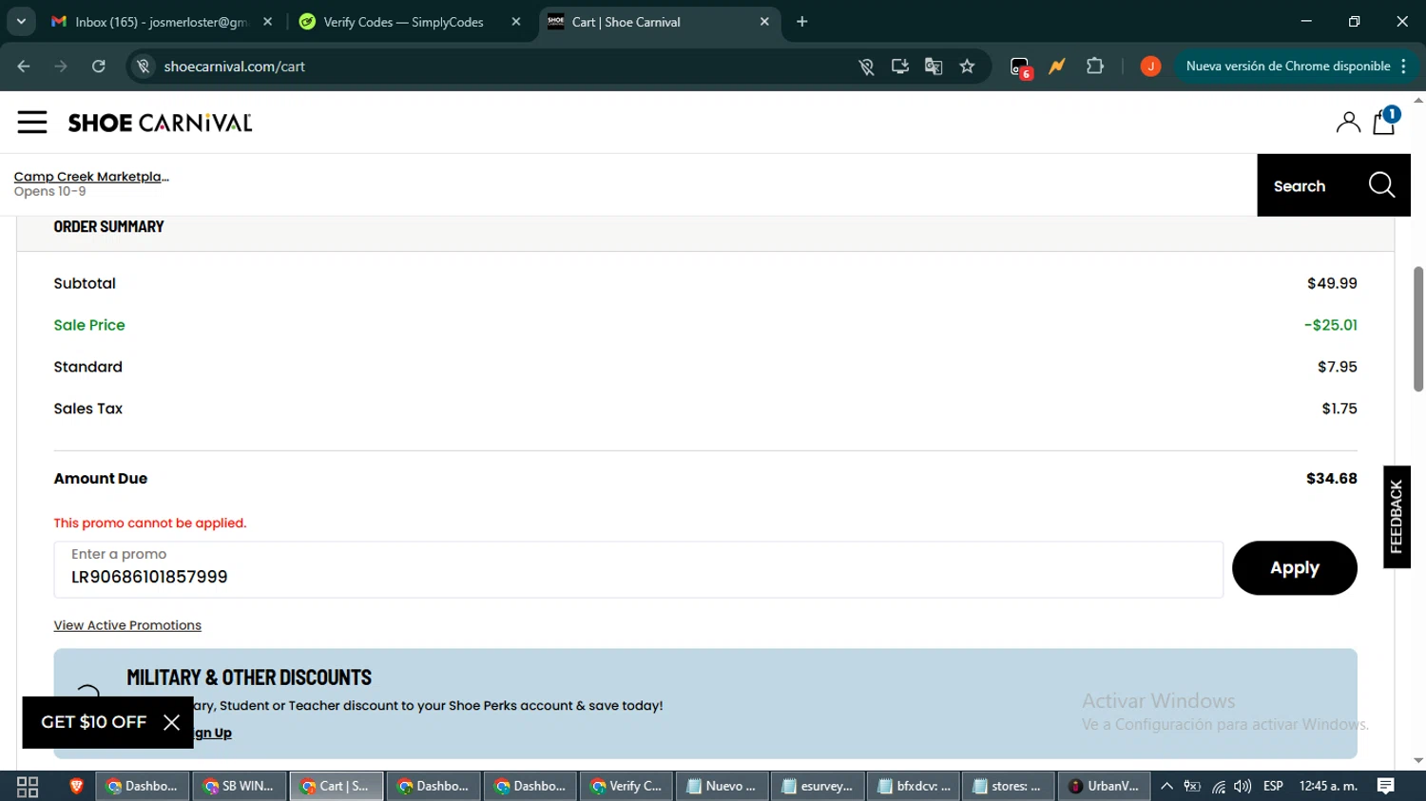Click the Sale Price -$25.01 value
Screen dimensions: 1426x801
tap(1330, 325)
